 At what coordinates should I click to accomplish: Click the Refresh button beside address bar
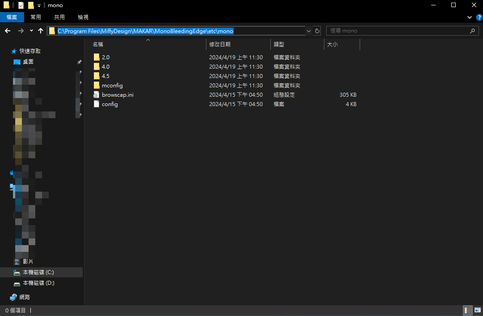pos(317,31)
